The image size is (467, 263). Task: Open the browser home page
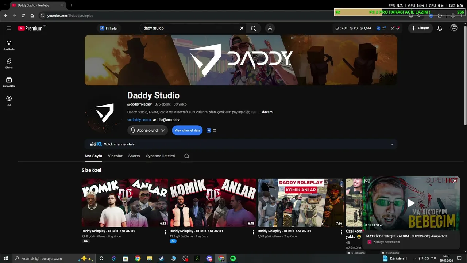pyautogui.click(x=32, y=16)
